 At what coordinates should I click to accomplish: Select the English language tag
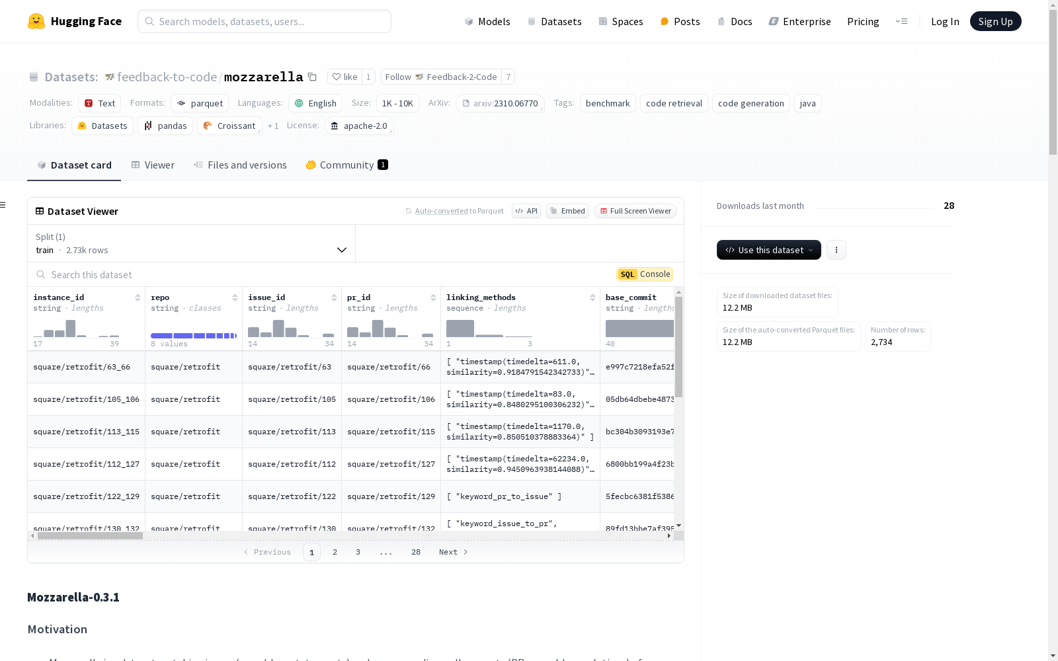point(315,103)
